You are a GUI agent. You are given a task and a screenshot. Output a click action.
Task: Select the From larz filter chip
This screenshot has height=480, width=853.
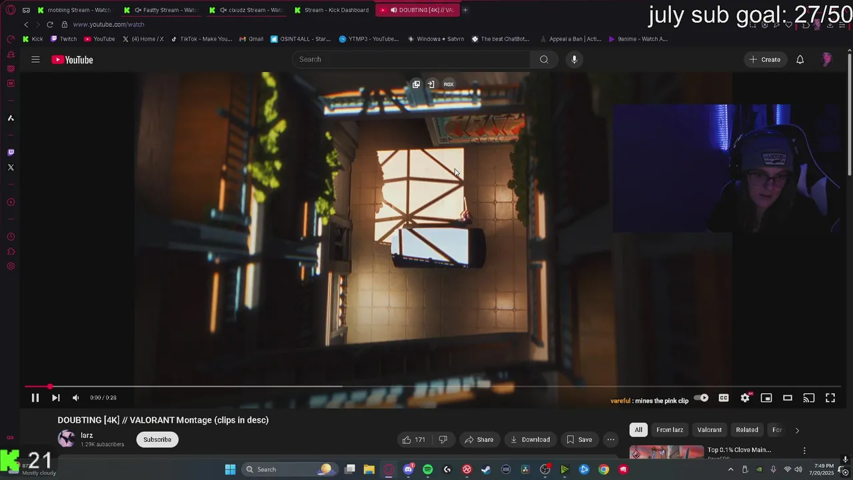(670, 430)
